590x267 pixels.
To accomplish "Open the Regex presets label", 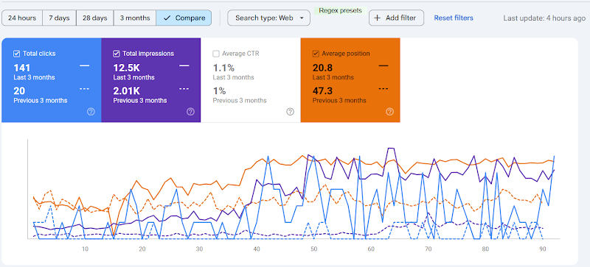I will tap(340, 10).
